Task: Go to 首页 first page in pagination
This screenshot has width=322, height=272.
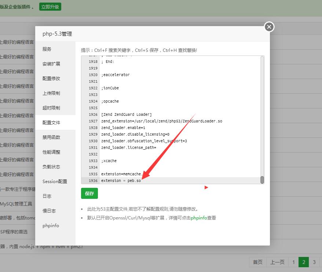Action: click(258, 262)
